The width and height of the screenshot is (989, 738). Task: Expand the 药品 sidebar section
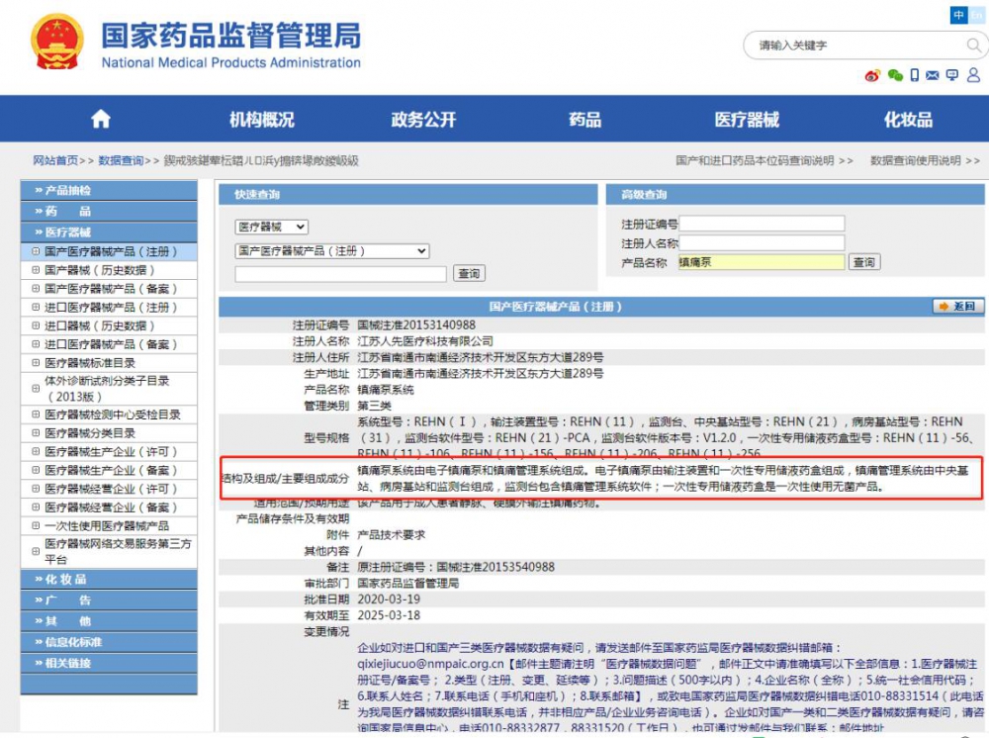pyautogui.click(x=66, y=212)
